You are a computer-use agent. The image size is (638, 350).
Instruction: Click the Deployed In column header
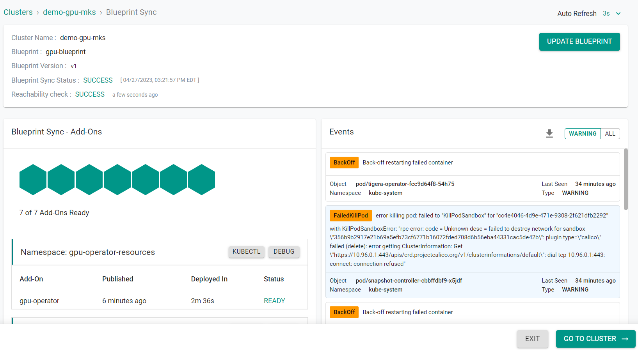(x=209, y=279)
